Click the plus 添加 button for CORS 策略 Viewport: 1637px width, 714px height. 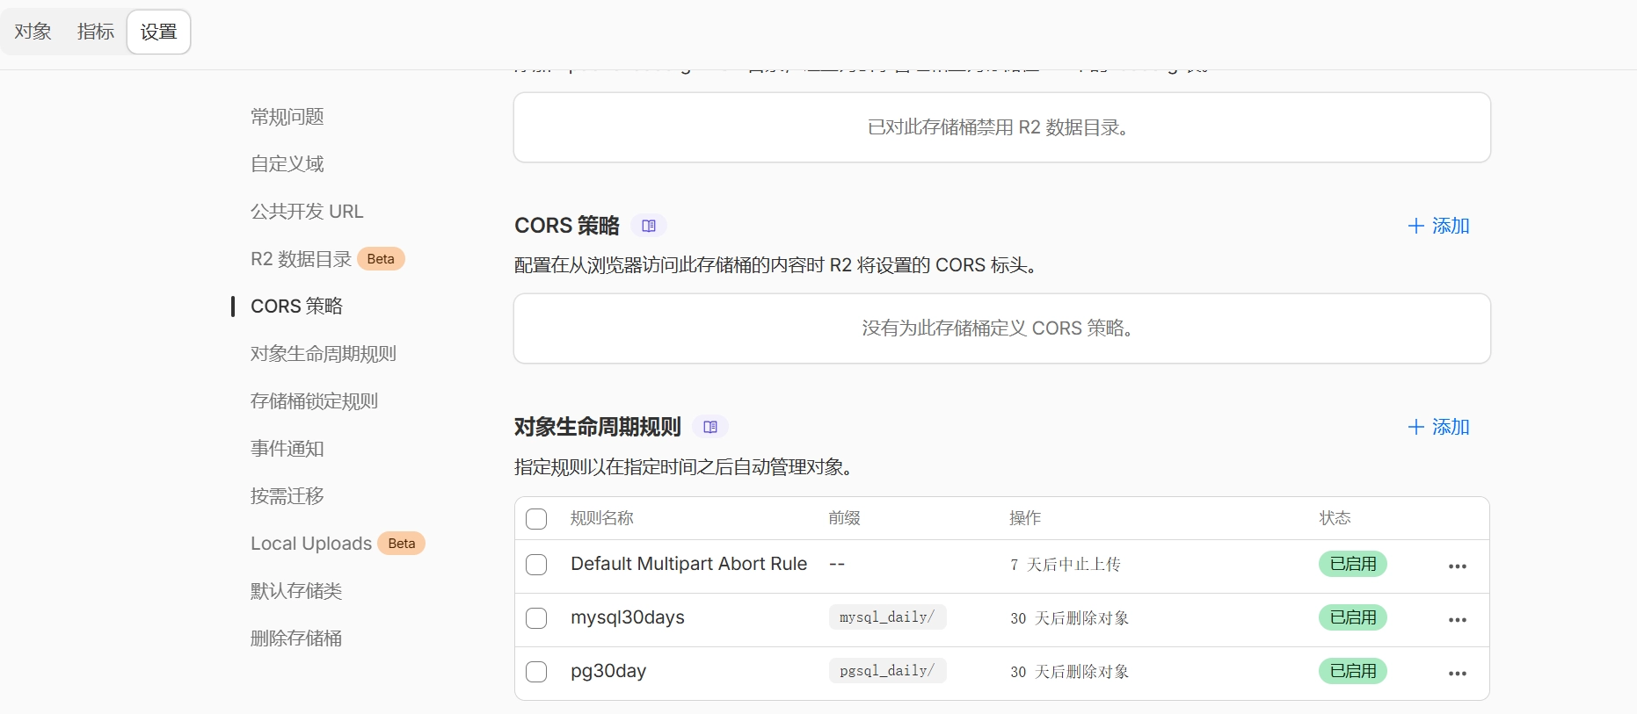(x=1438, y=226)
